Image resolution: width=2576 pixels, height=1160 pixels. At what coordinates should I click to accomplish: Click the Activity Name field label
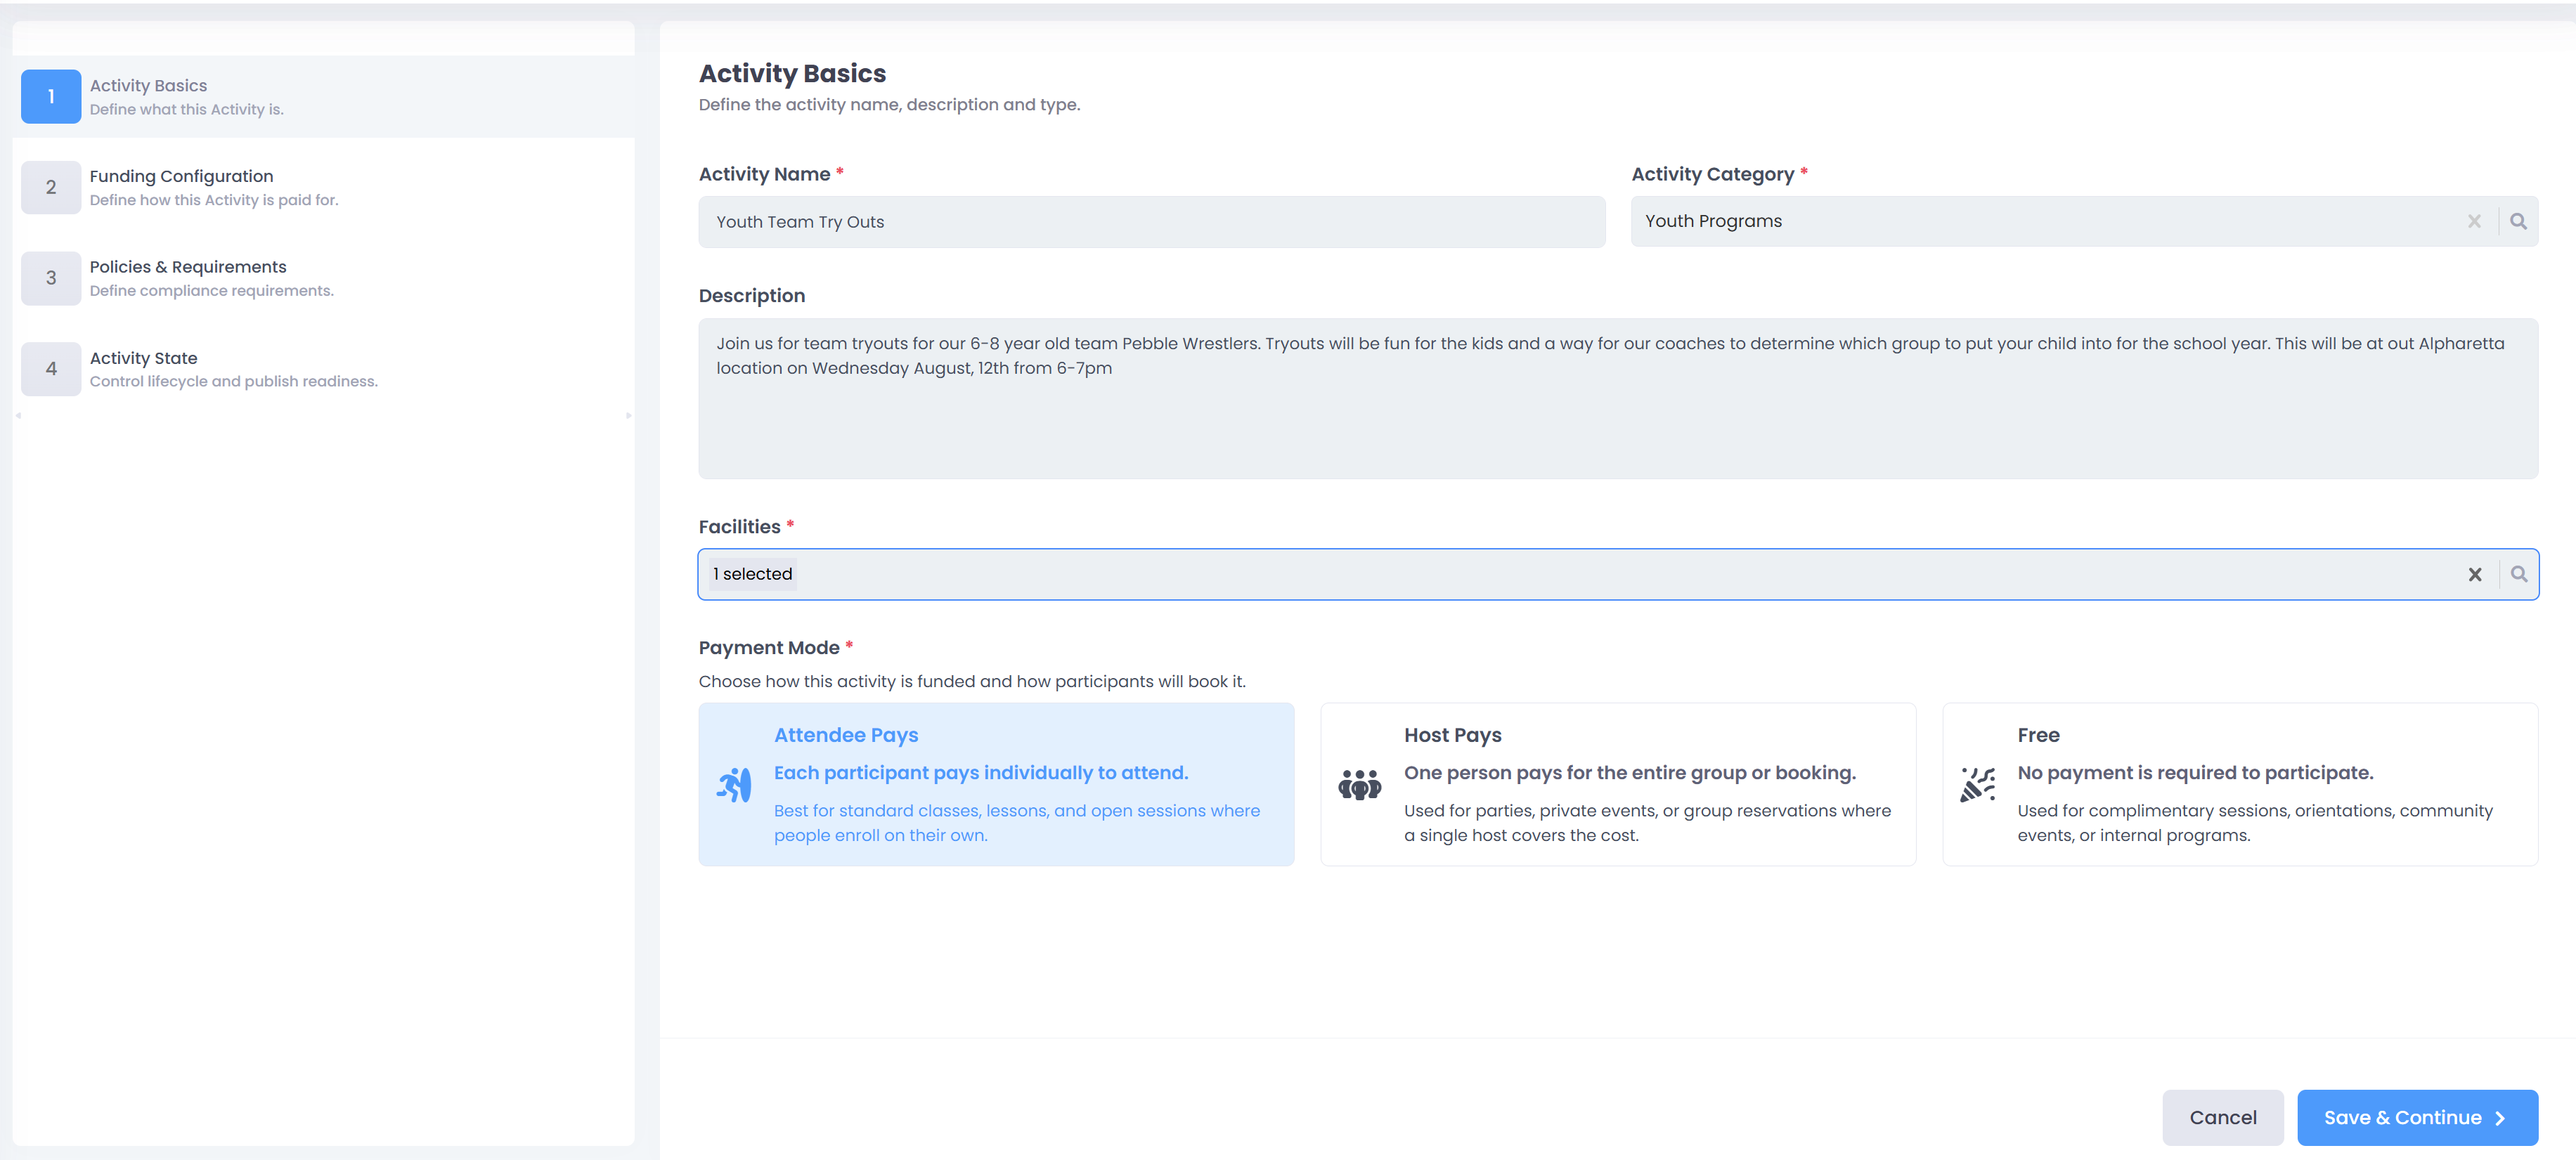tap(764, 174)
